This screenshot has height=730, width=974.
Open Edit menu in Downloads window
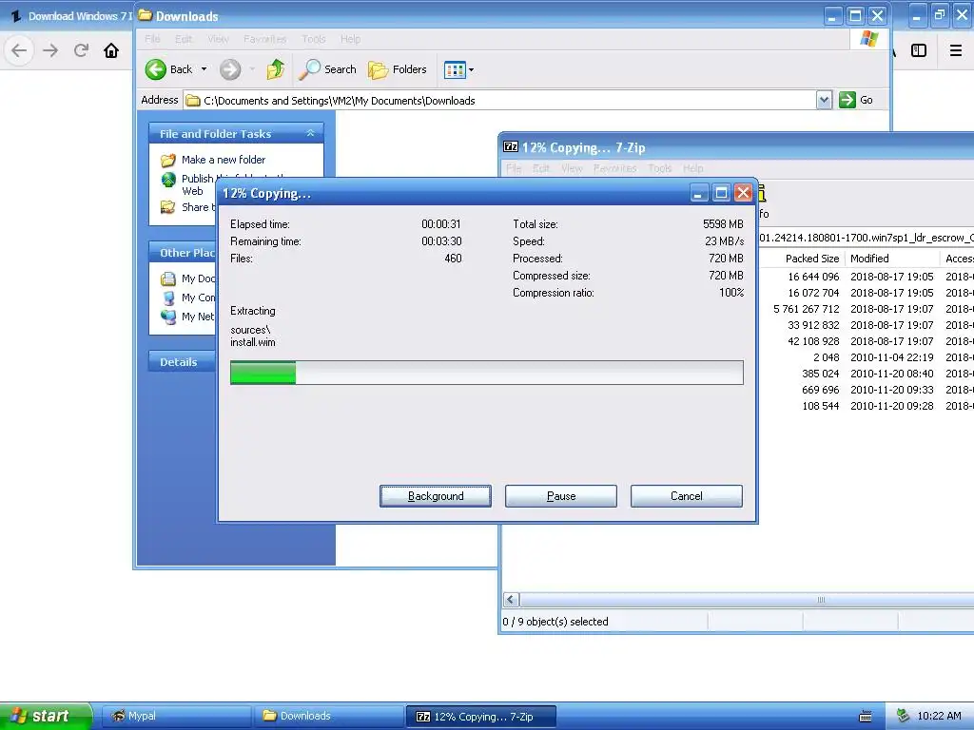tap(184, 39)
